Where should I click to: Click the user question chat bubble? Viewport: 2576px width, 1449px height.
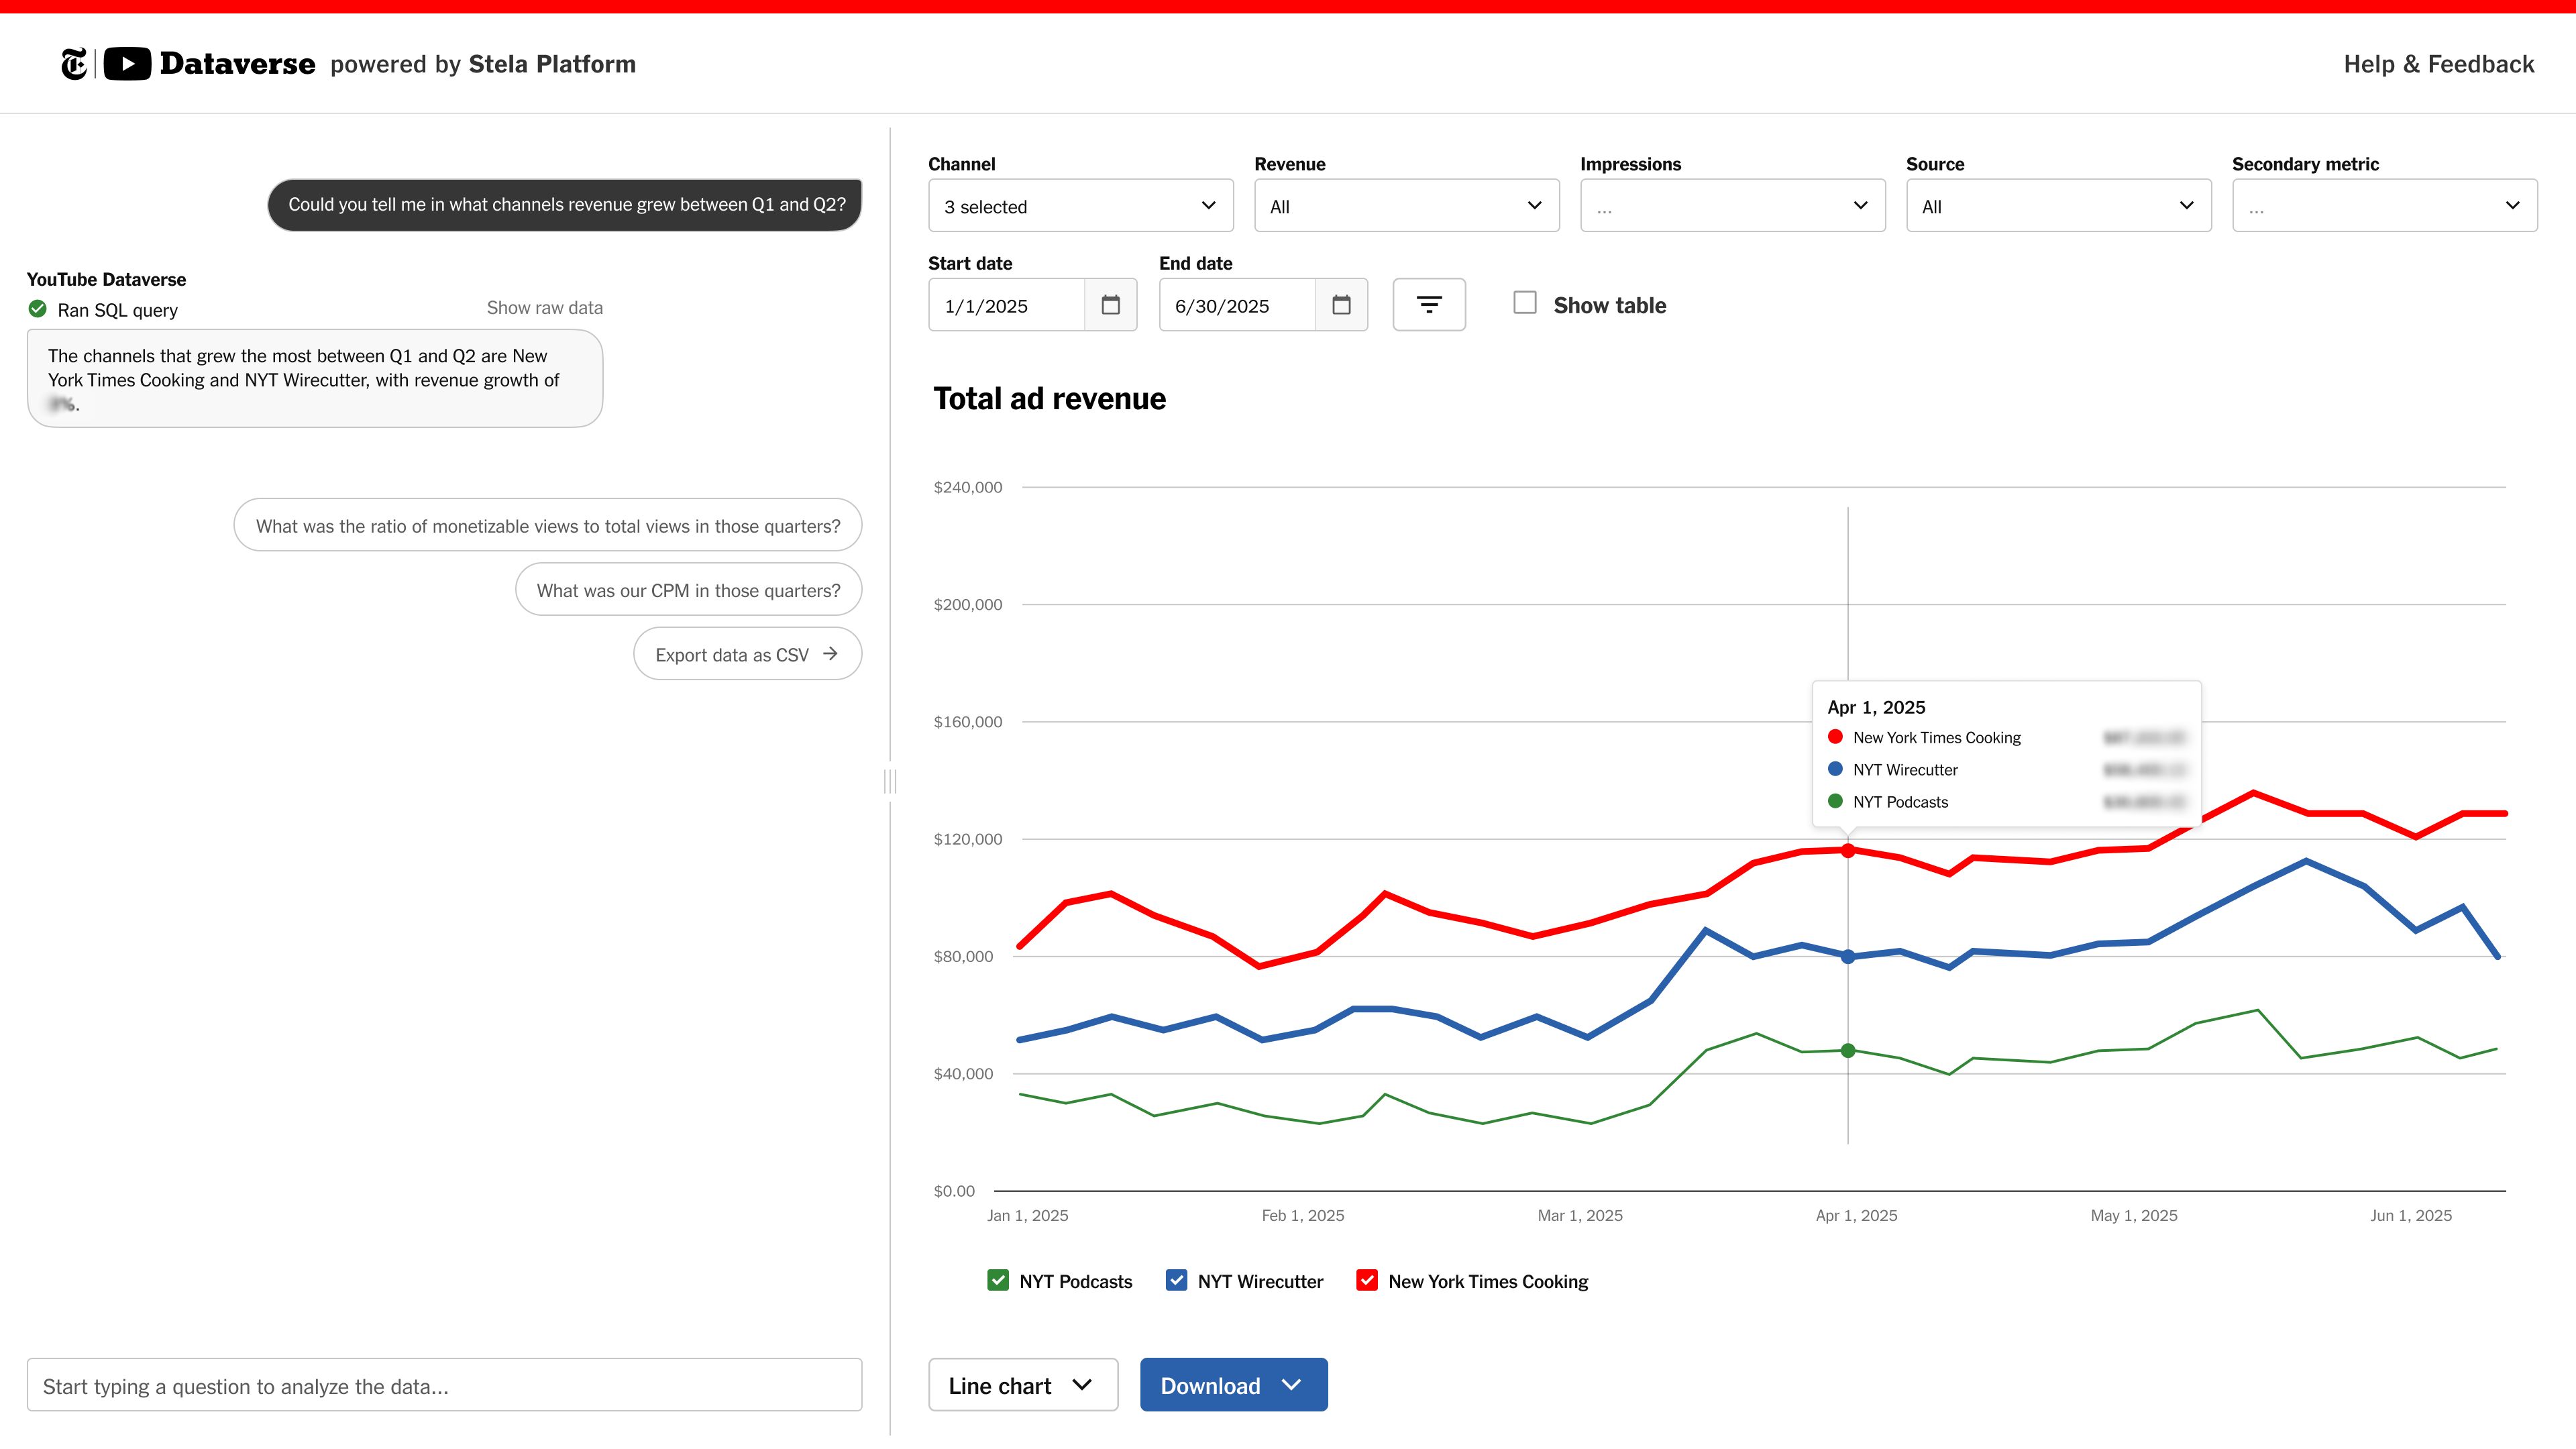point(565,204)
